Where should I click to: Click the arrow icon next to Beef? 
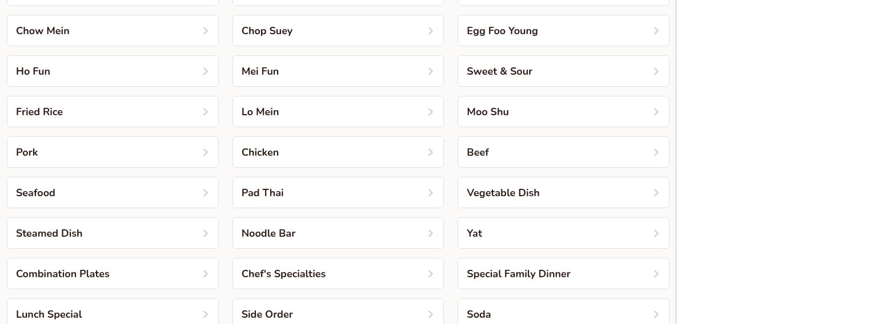tap(656, 152)
